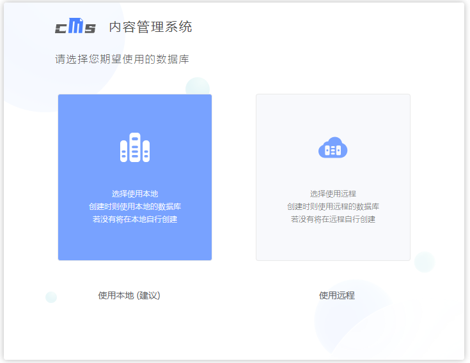
Task: Click text 选择使用远程
Action: coord(333,194)
